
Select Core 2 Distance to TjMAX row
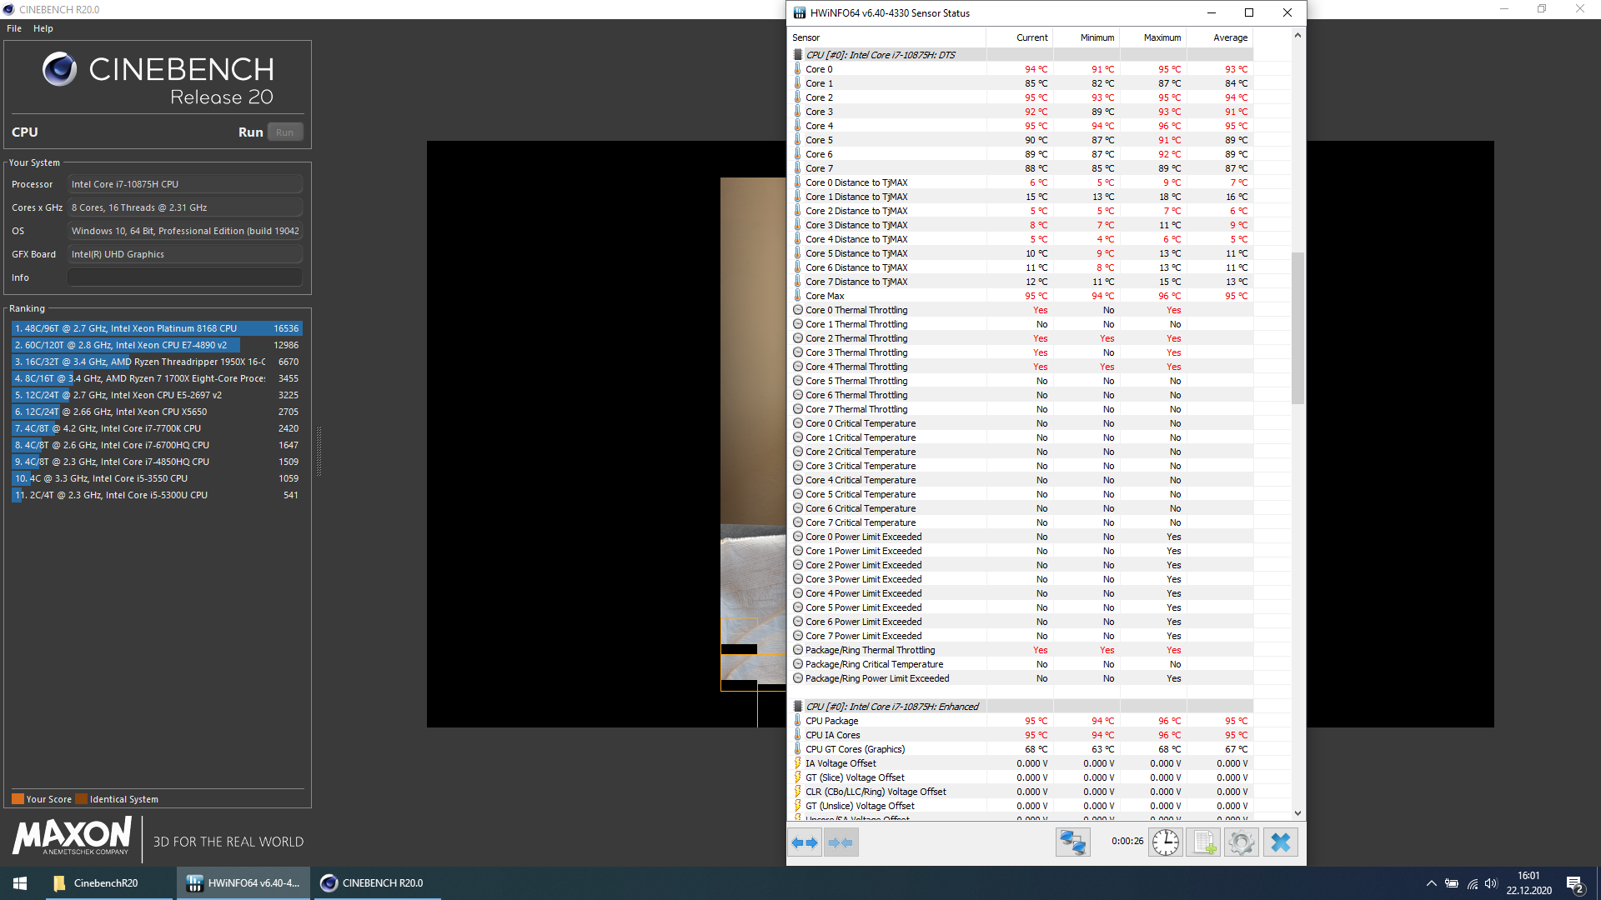1021,211
